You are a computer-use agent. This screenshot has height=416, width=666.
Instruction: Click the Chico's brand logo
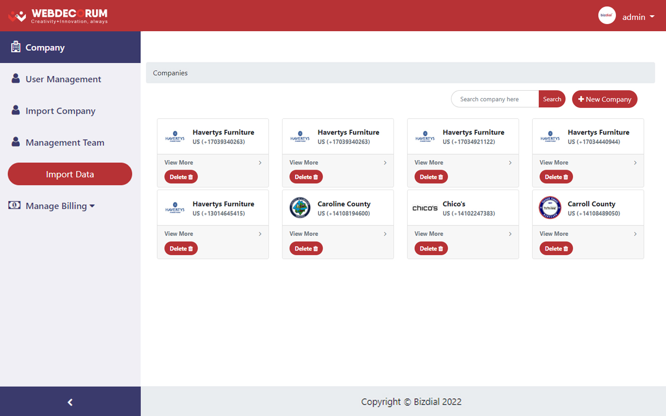click(425, 208)
